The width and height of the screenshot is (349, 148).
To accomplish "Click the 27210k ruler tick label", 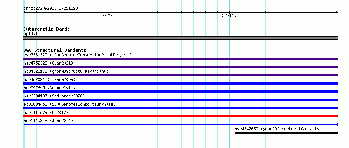I will pos(109,16).
